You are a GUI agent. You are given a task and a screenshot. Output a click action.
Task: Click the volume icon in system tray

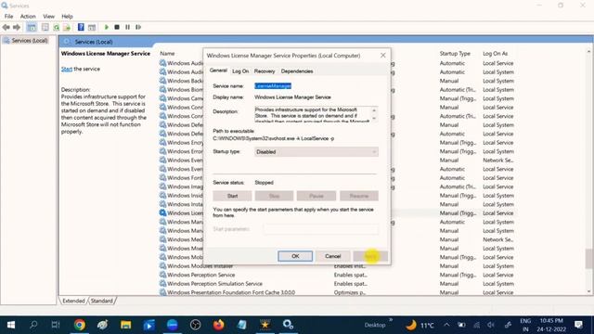(x=491, y=325)
